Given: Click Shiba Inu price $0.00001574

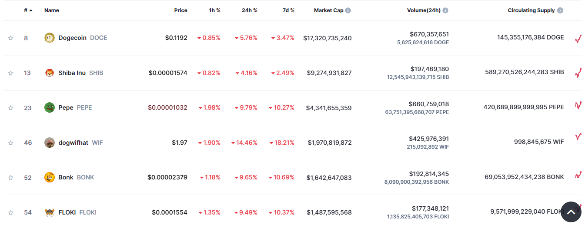Looking at the screenshot, I should 168,73.
